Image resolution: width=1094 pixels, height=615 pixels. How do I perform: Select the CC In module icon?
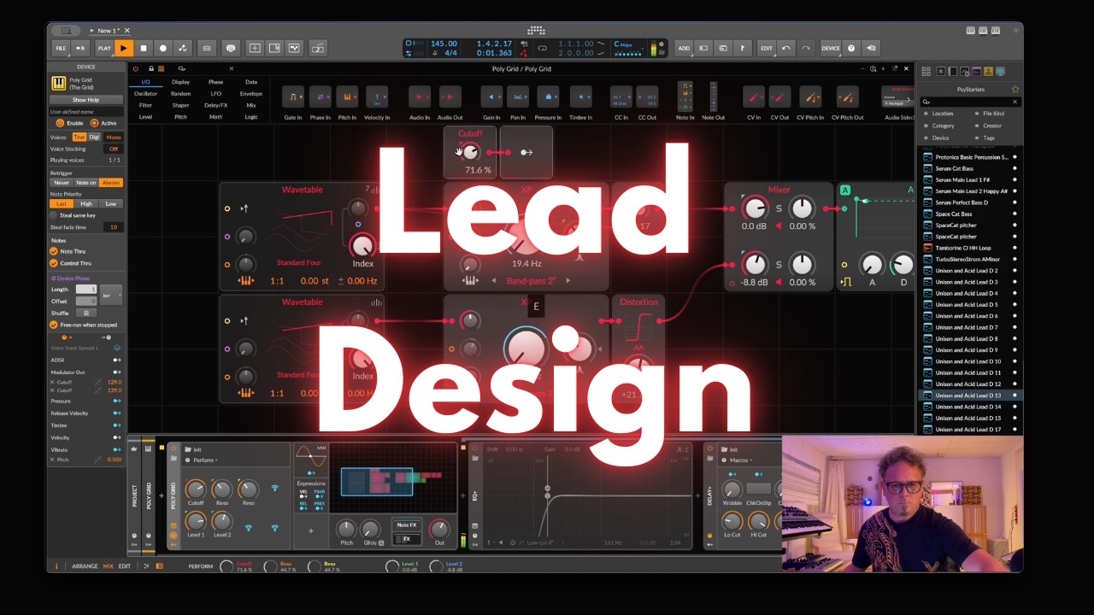[x=621, y=97]
